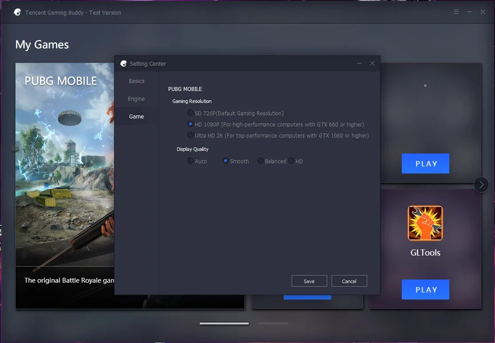
Task: Click the GLTools app icon
Action: 425,223
